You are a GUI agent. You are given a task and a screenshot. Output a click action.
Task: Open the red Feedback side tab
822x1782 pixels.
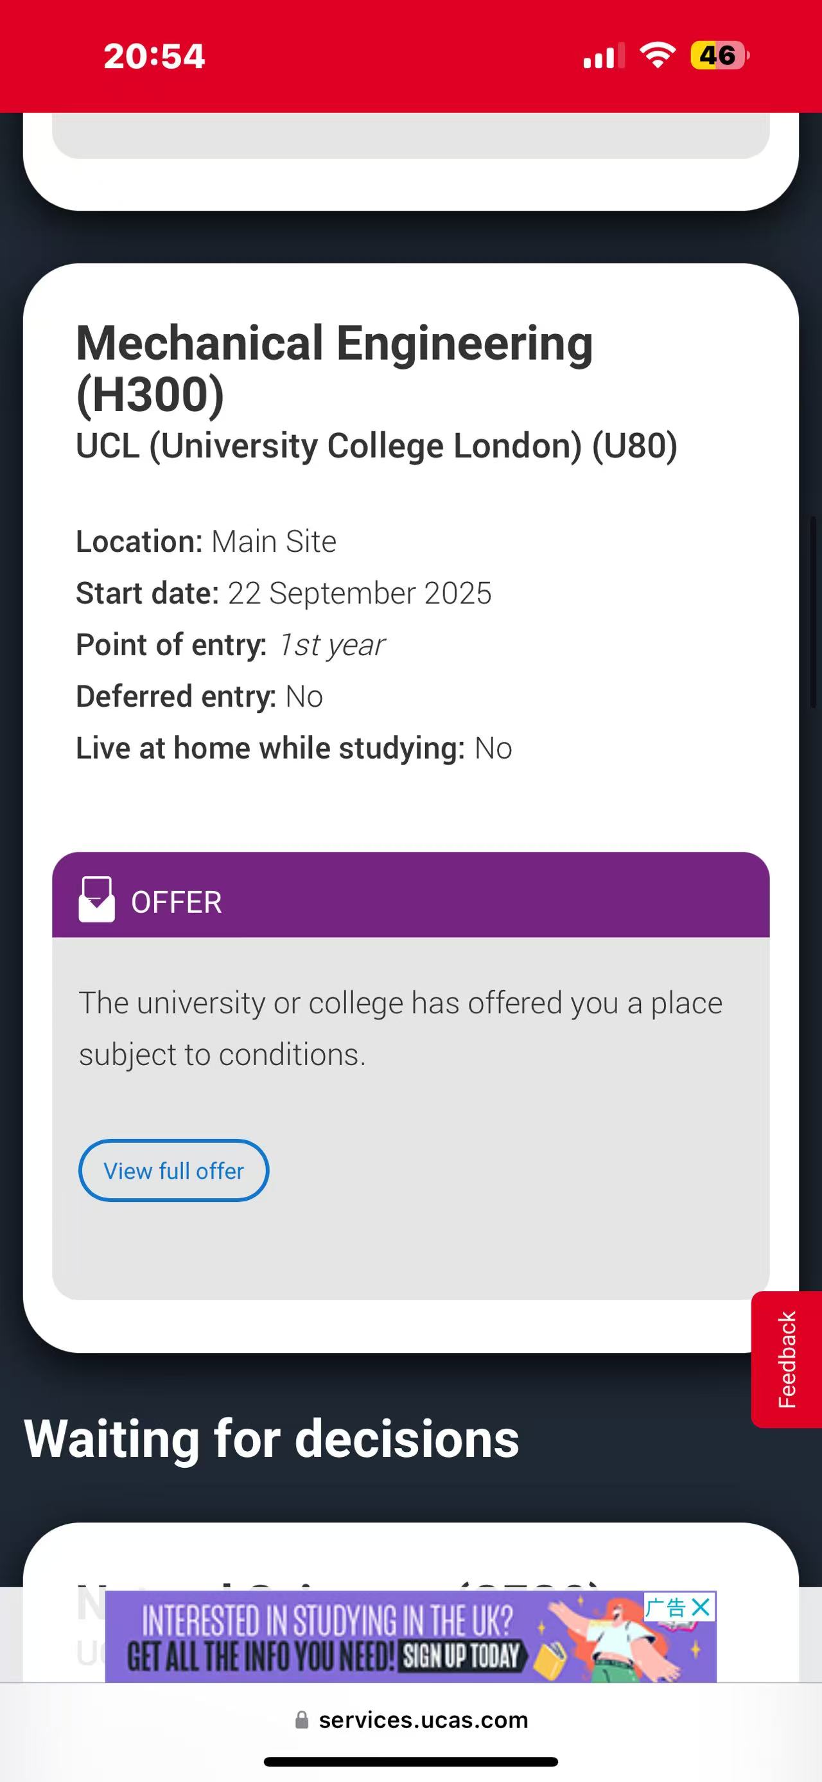[786, 1359]
